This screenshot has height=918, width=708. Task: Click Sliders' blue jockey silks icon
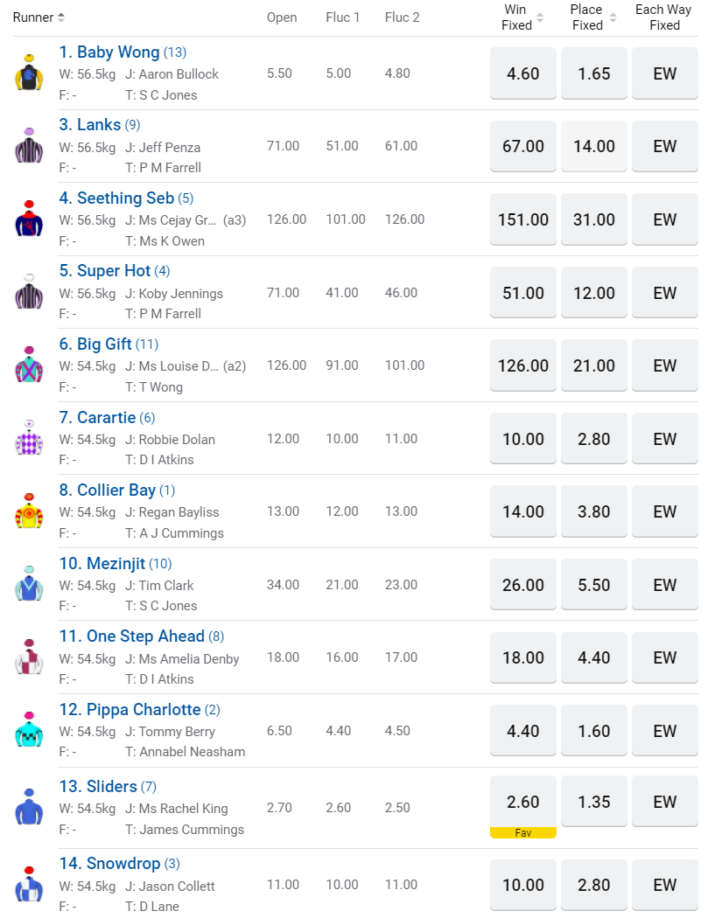coord(29,807)
